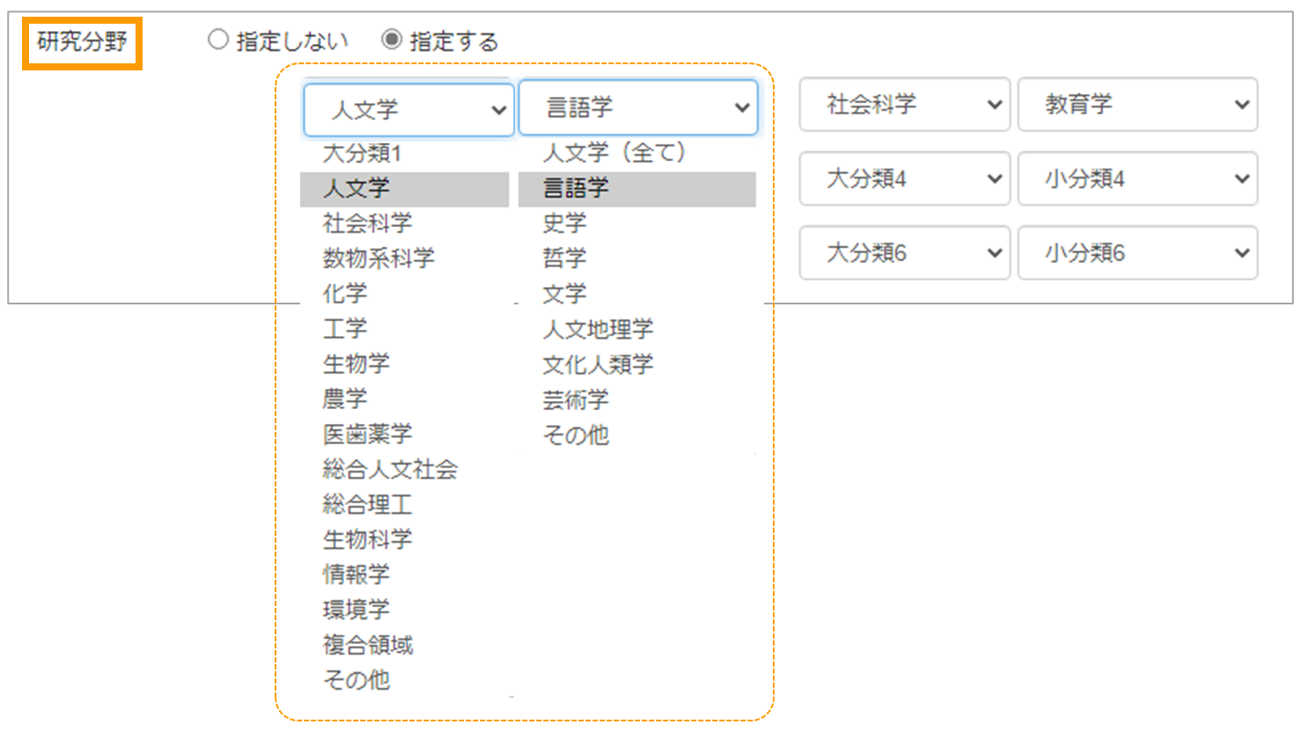Choose 環境学 from the major list
This screenshot has height=739, width=1308.
(x=356, y=610)
